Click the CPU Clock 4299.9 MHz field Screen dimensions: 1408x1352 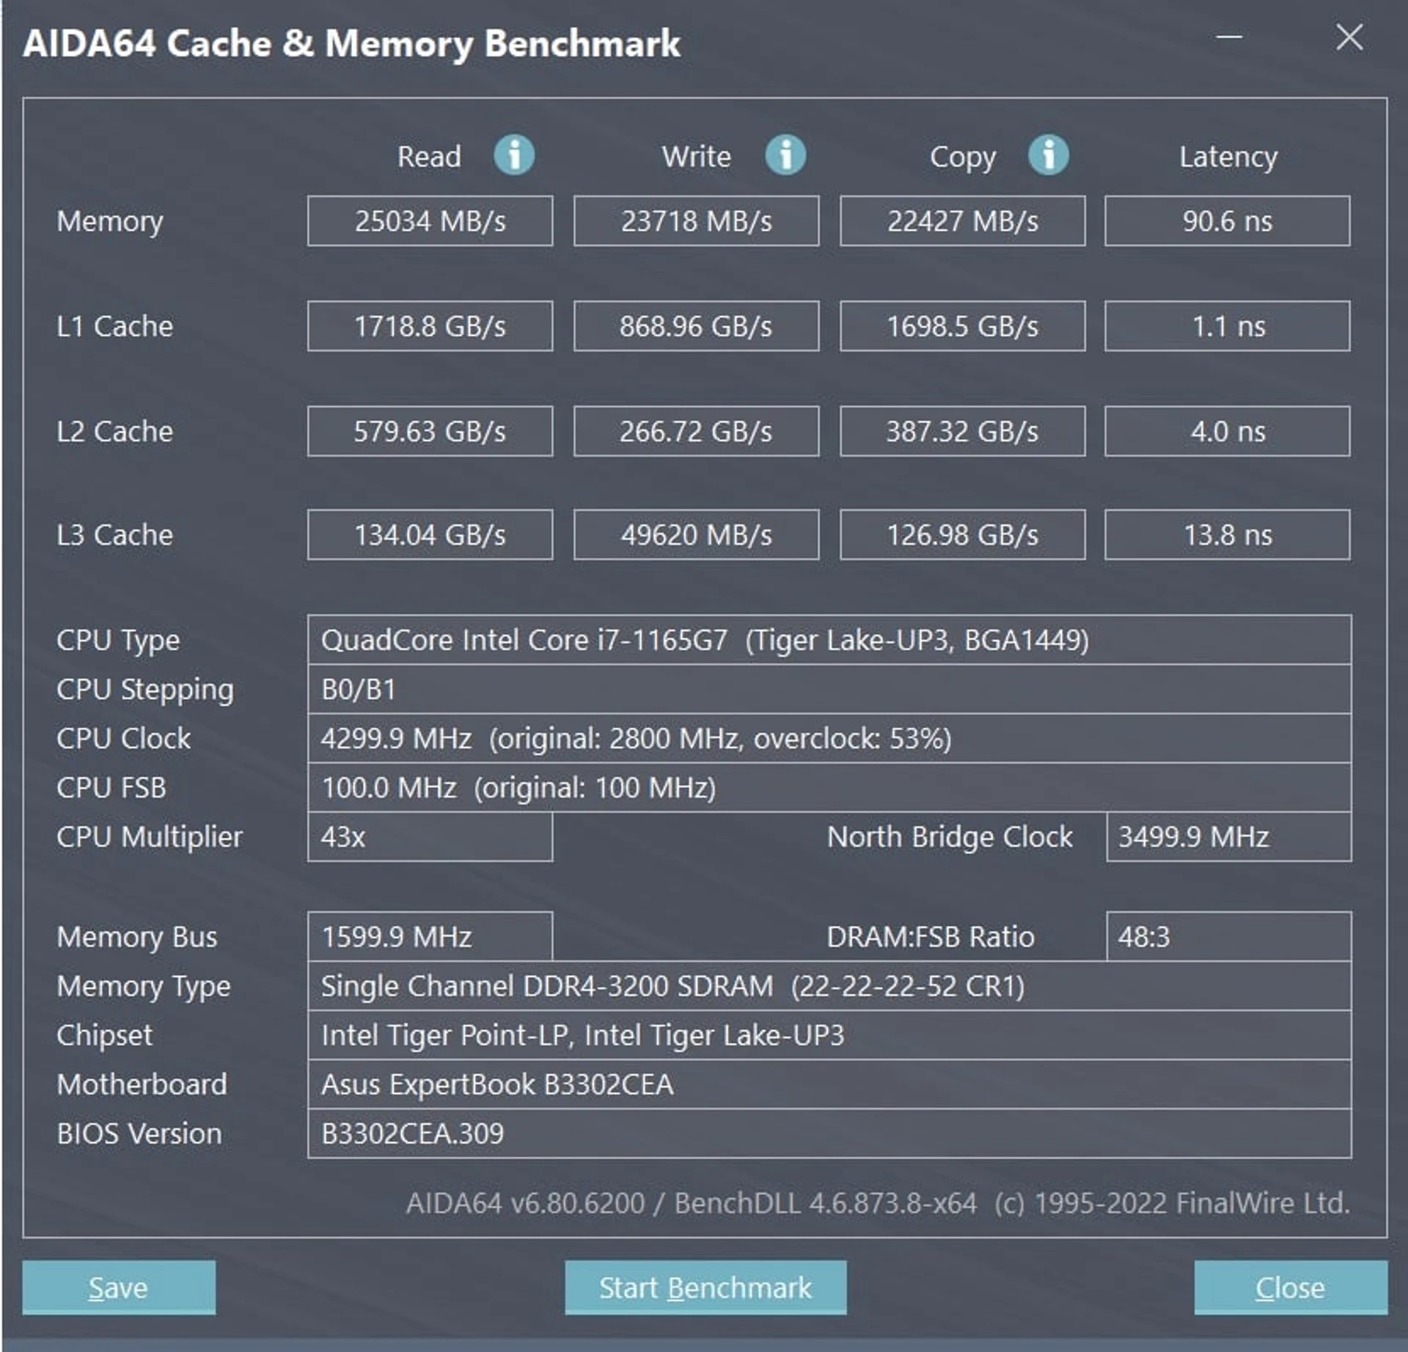(x=829, y=738)
